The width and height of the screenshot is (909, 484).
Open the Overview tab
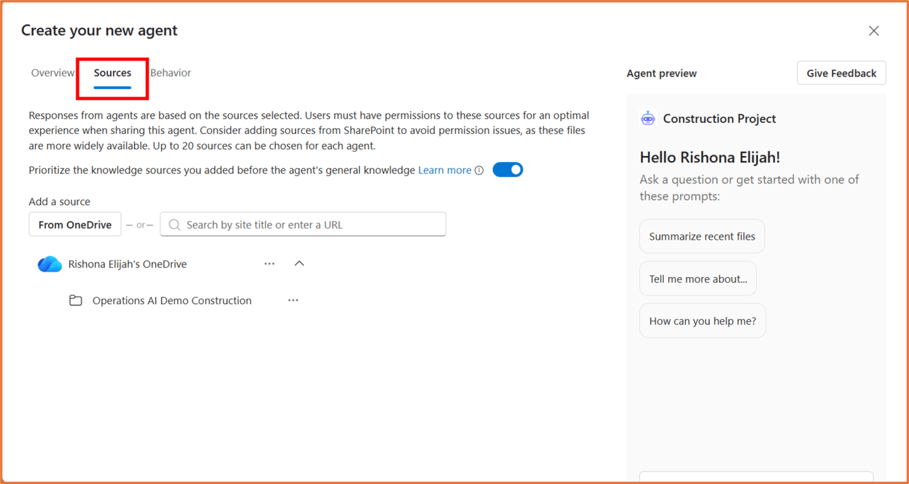[52, 73]
